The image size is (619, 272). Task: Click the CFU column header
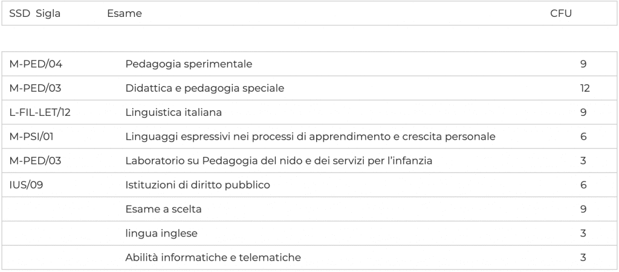560,14
